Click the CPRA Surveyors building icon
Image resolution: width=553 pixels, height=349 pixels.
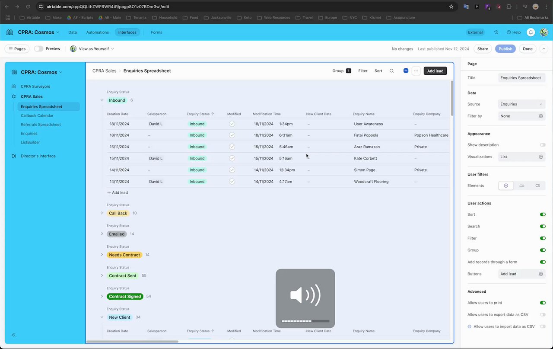14,86
